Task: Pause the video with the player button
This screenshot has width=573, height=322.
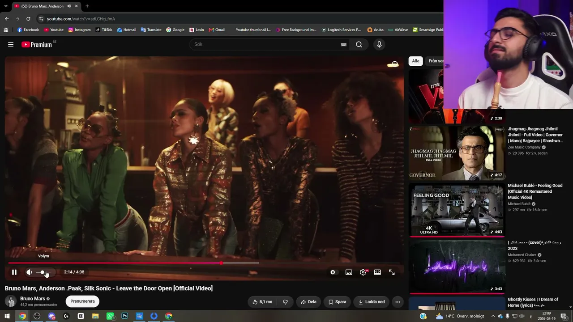Action: point(14,272)
